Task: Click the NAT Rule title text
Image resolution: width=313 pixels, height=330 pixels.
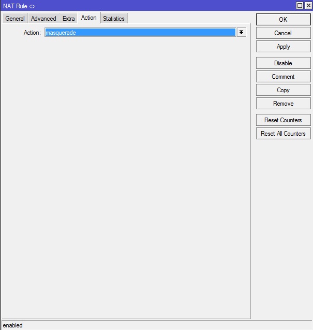Action: click(19, 6)
